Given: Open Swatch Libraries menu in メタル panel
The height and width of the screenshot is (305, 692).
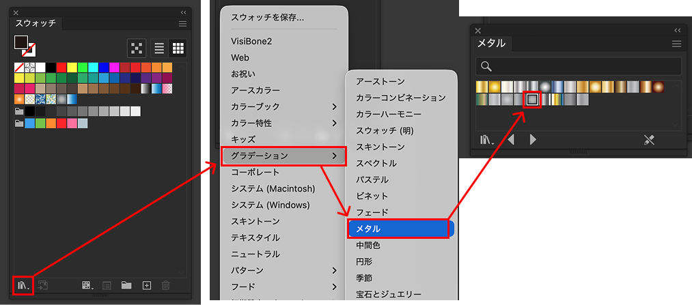Looking at the screenshot, I should pos(487,140).
